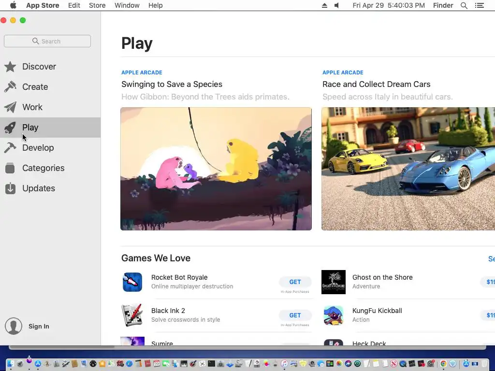
Task: Open the Edit menu
Action: click(x=74, y=5)
